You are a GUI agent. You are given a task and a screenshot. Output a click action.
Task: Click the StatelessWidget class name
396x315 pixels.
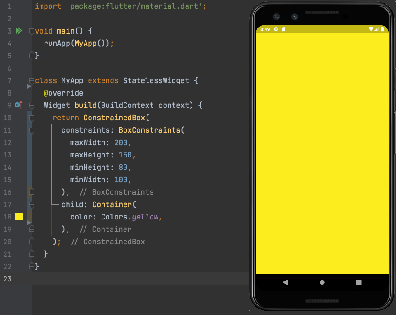[156, 80]
